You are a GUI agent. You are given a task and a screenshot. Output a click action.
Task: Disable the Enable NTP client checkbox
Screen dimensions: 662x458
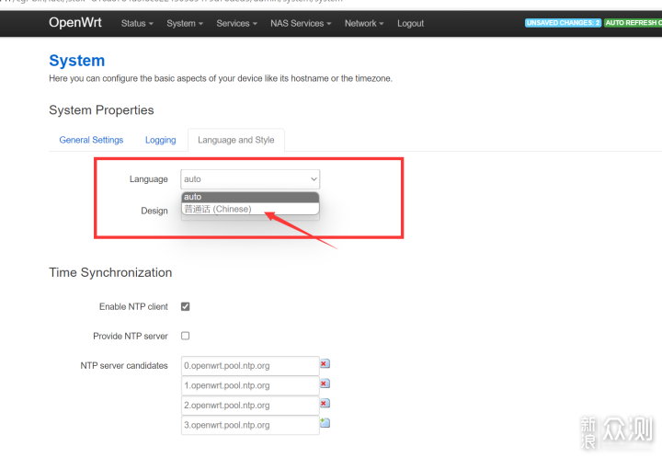click(x=186, y=306)
